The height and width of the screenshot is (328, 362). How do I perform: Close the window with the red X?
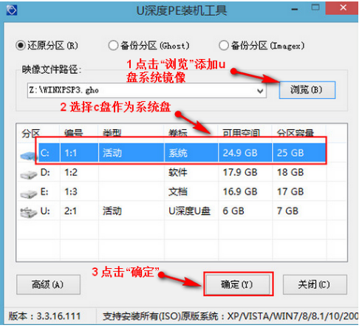pos(343,8)
